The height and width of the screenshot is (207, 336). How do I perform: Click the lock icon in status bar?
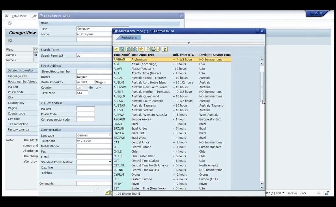click(327, 193)
